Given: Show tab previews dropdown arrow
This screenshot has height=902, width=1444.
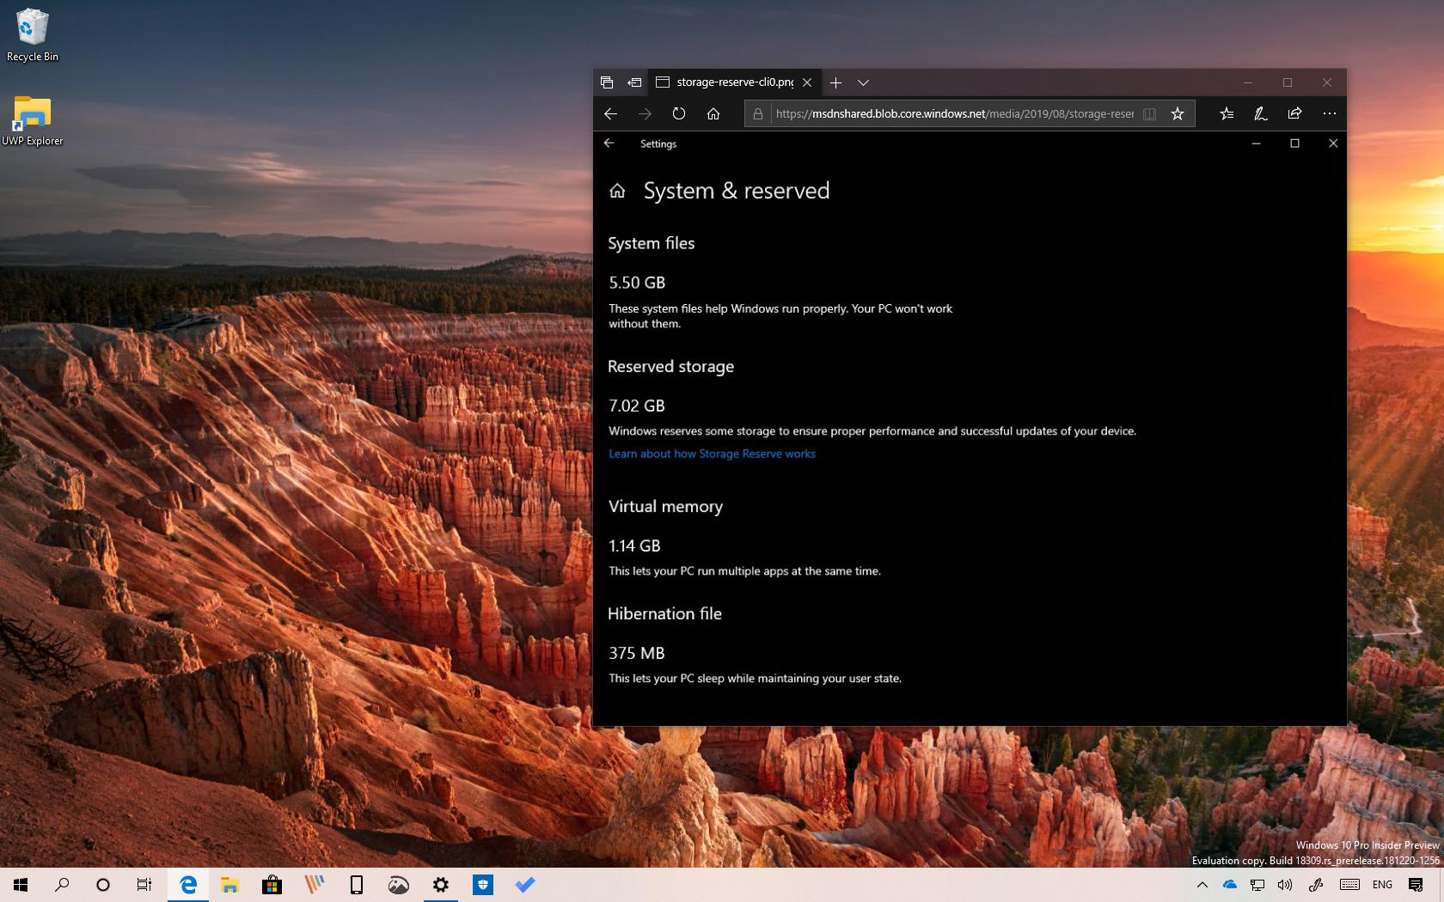Looking at the screenshot, I should [x=864, y=82].
